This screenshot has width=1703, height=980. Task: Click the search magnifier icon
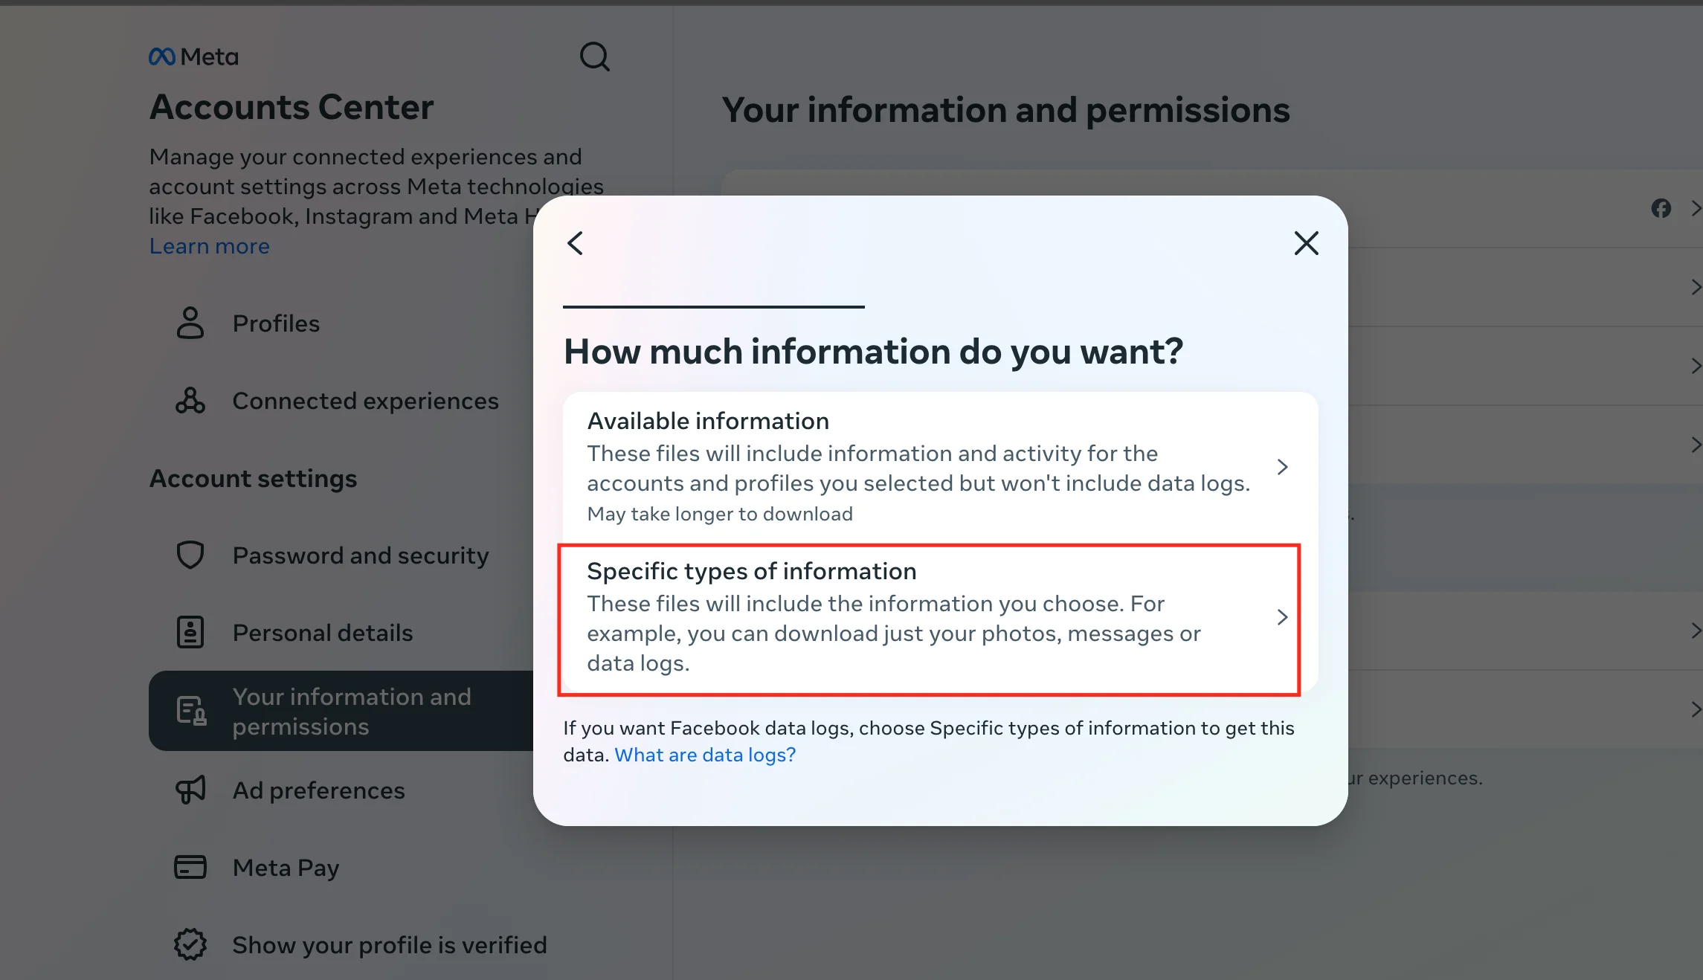pyautogui.click(x=594, y=57)
